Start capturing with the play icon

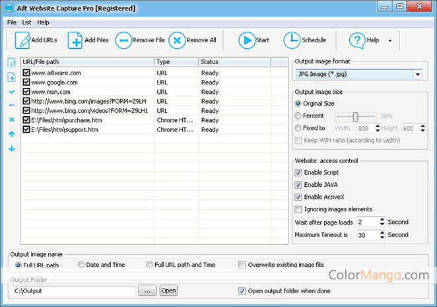pyautogui.click(x=247, y=40)
